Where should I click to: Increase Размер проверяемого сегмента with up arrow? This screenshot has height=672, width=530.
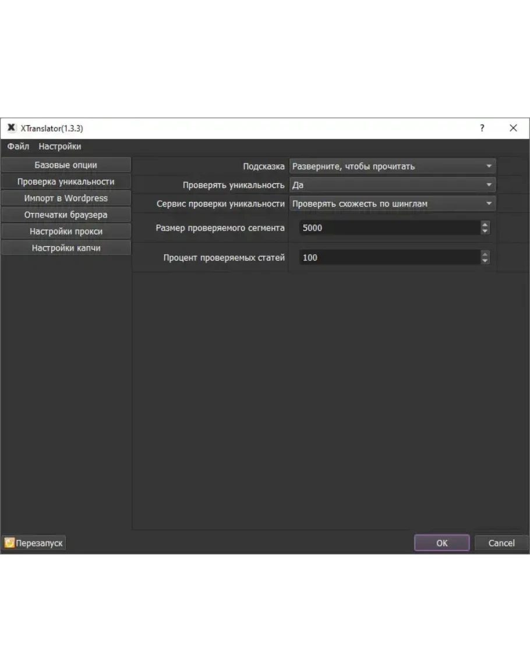click(x=485, y=224)
